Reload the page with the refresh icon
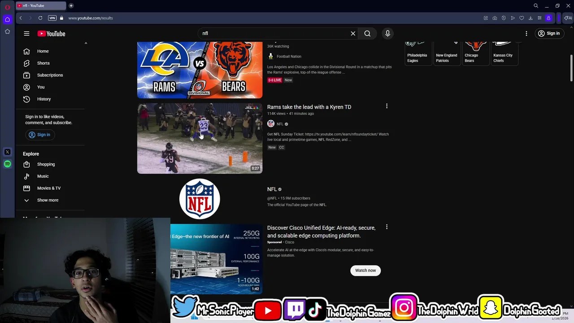This screenshot has width=574, height=323. [40, 18]
